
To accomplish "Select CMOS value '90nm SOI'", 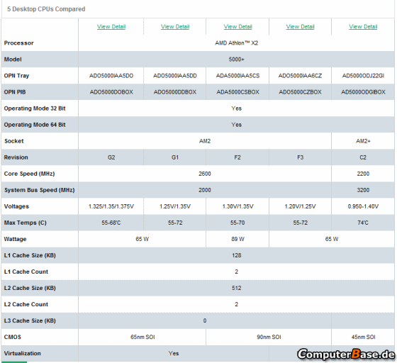I will 269,337.
